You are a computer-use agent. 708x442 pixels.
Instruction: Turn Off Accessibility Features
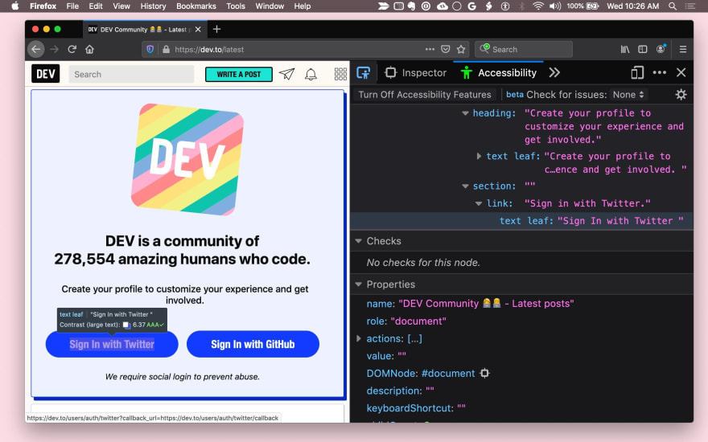pos(424,95)
